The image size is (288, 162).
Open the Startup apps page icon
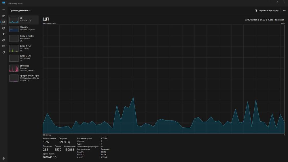point(3,34)
